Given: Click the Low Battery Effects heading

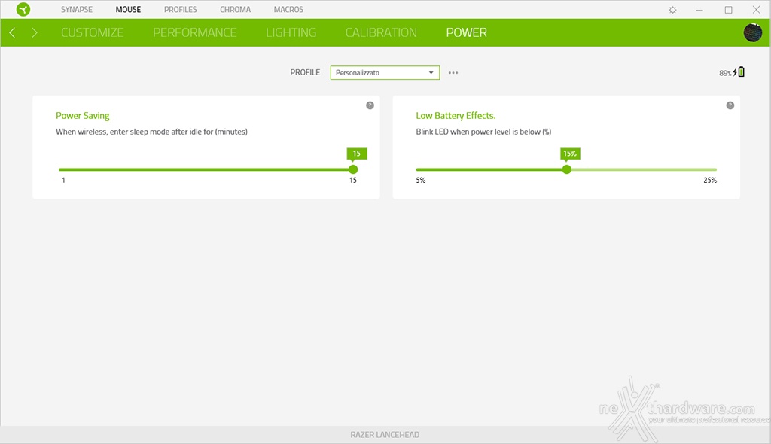Looking at the screenshot, I should pyautogui.click(x=456, y=116).
